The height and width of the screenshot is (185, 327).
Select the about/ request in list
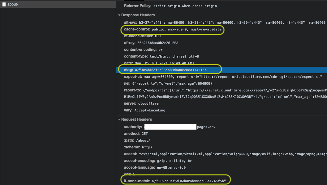point(13,4)
